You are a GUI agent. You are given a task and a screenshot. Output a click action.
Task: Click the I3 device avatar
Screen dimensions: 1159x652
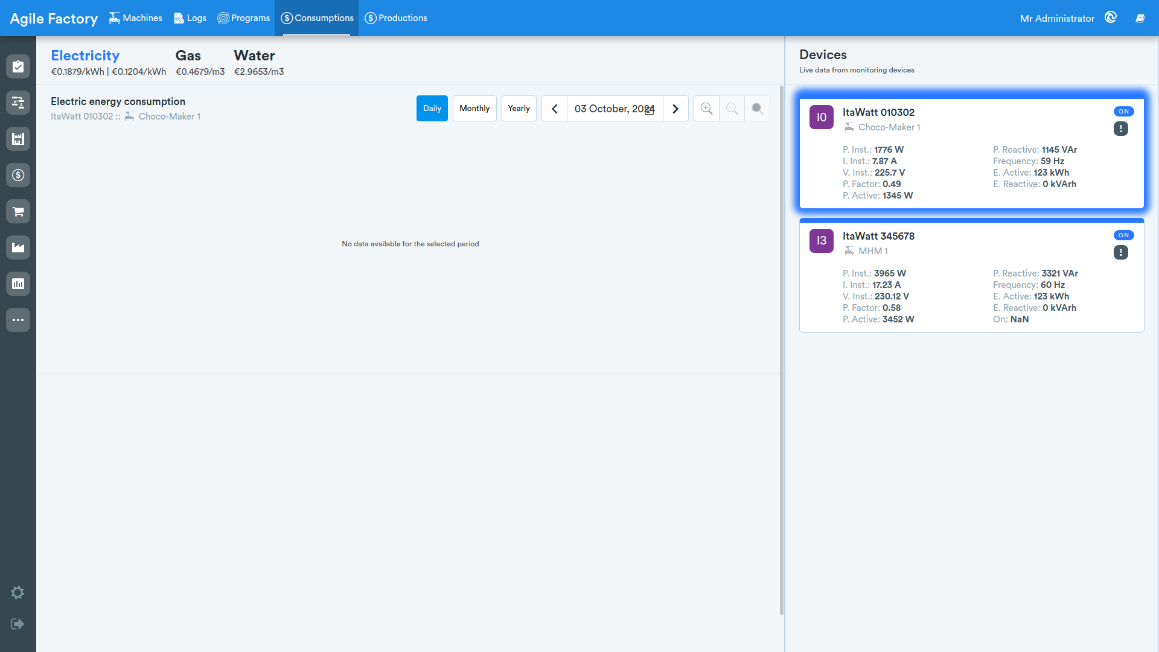[x=822, y=241]
